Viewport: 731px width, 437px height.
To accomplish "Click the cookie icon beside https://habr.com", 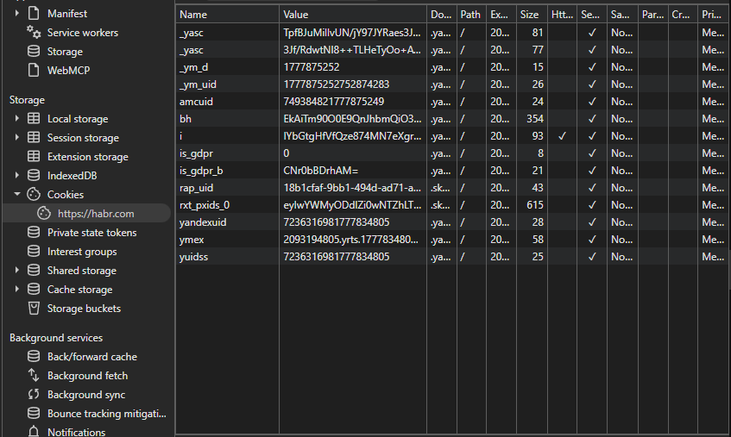I will click(x=44, y=213).
